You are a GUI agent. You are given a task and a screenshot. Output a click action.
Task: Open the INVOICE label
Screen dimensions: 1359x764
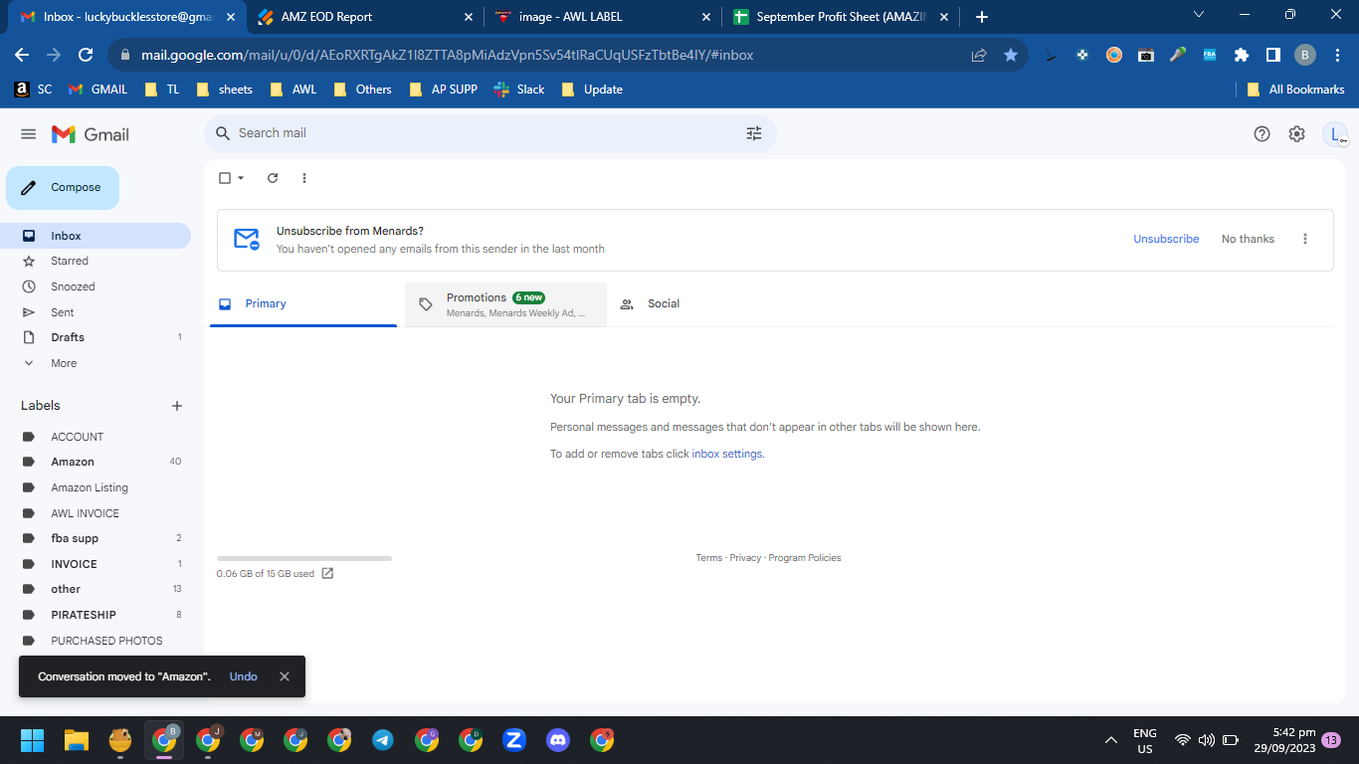96,564
